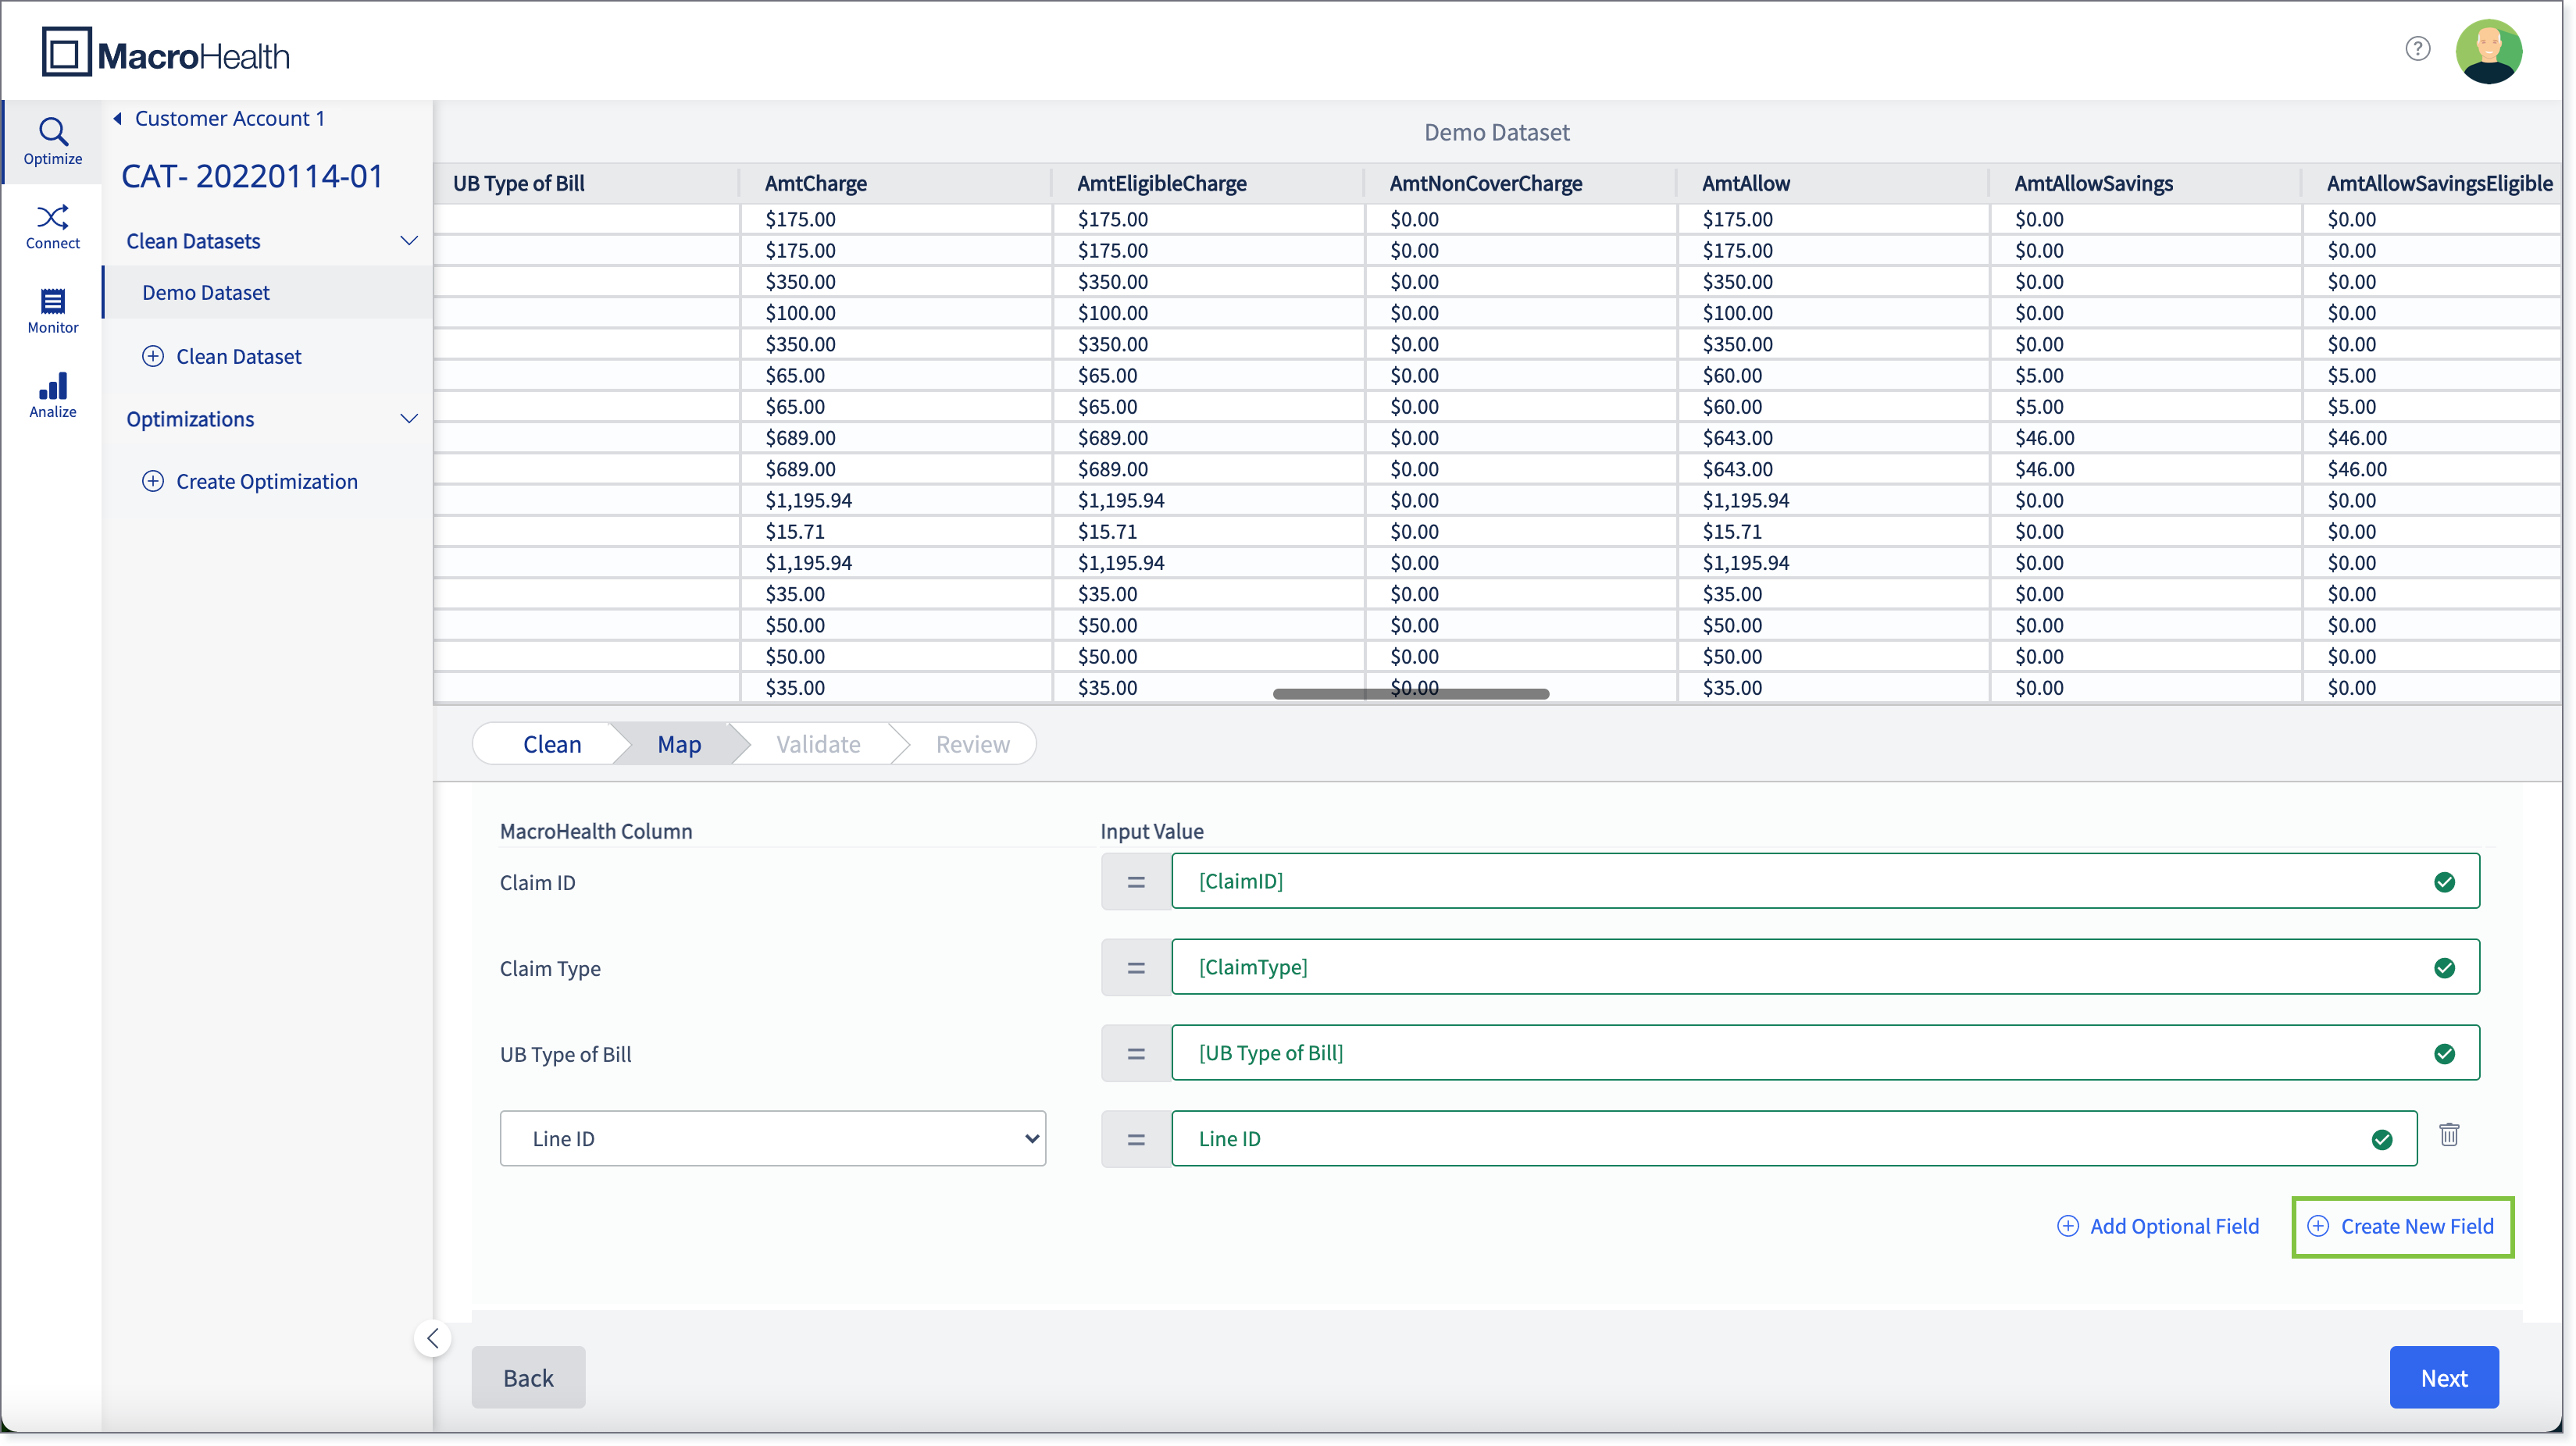Open the Connect section in the sidebar
2576x1446 pixels.
click(x=53, y=227)
